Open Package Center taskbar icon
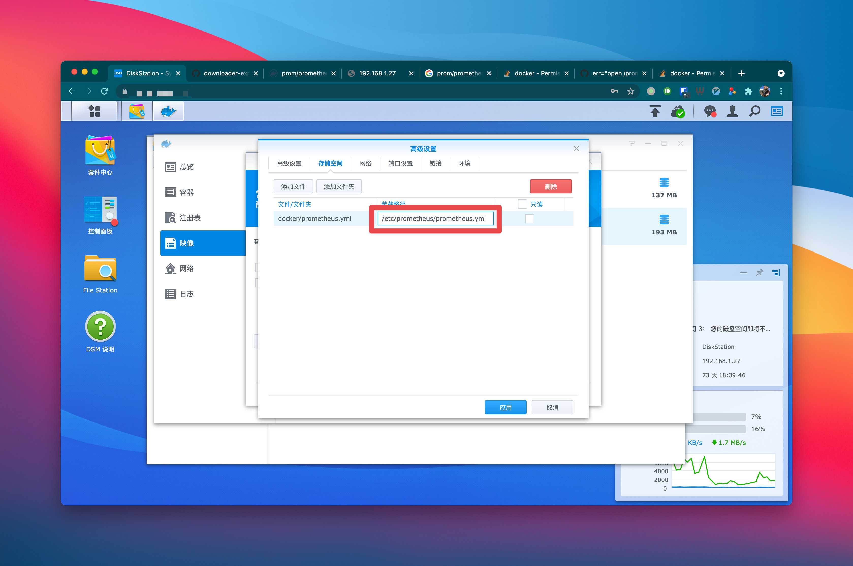The image size is (853, 566). (x=137, y=111)
